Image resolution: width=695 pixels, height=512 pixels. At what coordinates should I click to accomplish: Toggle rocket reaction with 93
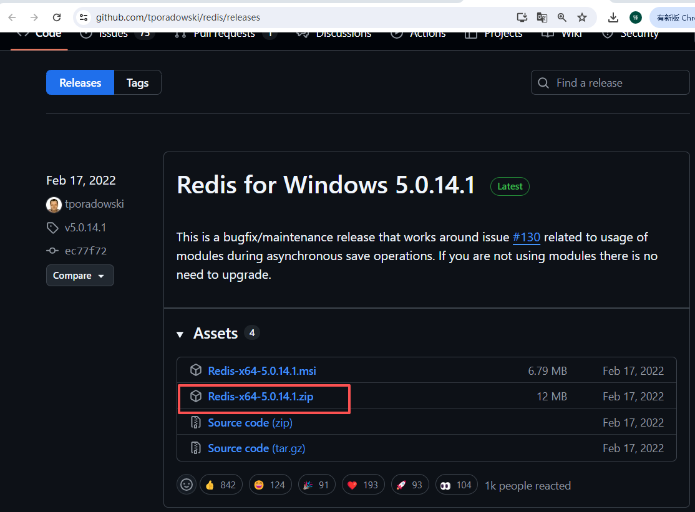tap(410, 485)
